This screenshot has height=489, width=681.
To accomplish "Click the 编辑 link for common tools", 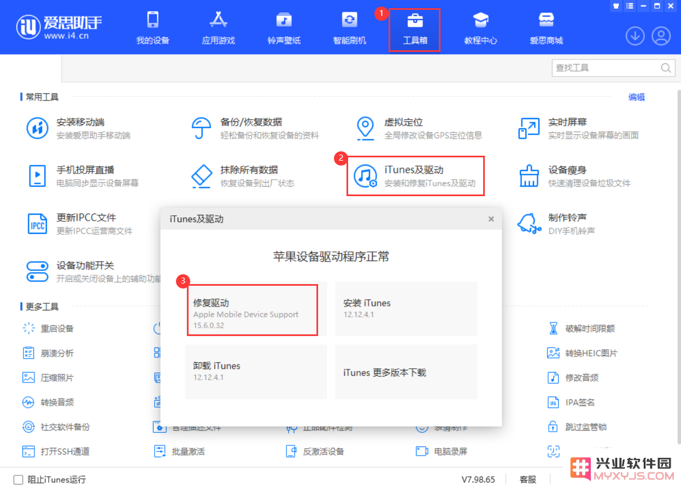I will (x=636, y=97).
